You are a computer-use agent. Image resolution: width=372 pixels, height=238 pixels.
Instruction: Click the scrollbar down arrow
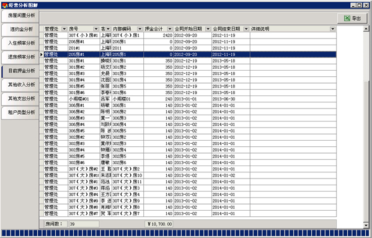(x=366, y=225)
